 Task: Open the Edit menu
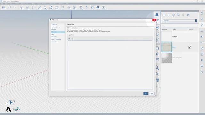pos(6,4)
